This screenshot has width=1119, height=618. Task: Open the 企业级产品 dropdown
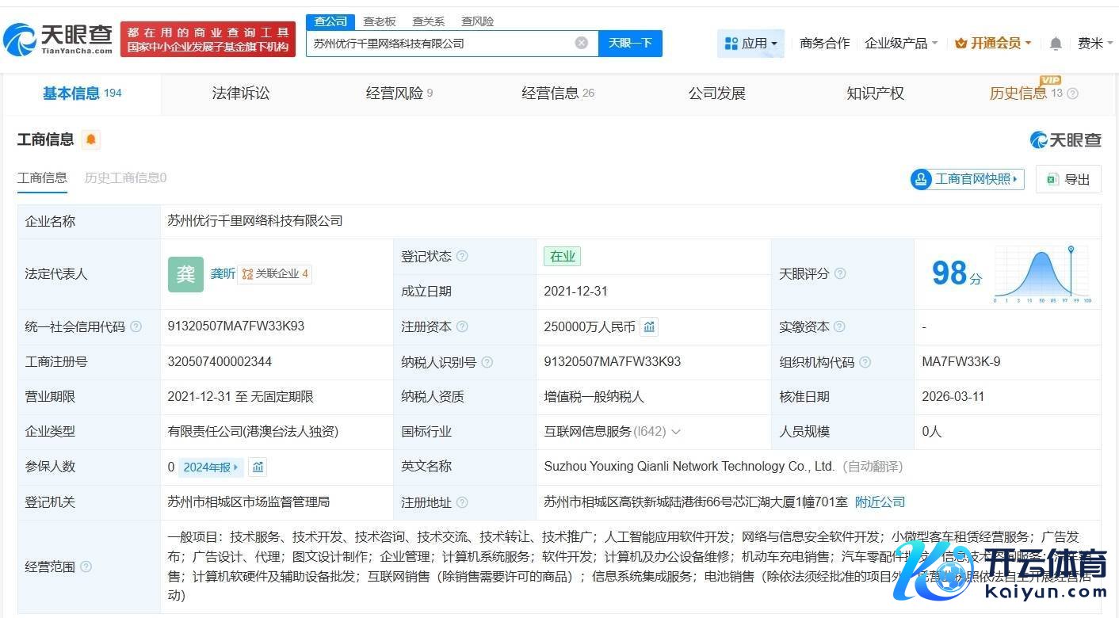[901, 44]
